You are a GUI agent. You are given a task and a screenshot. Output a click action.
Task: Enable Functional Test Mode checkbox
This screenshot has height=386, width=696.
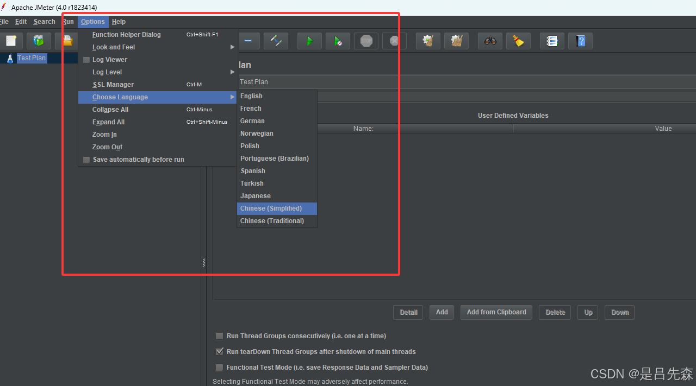[x=220, y=368]
